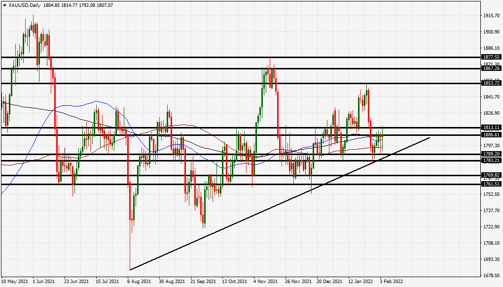Select the 1769.82 horizontal level label
Screen dimensions: 503x287
[491, 175]
